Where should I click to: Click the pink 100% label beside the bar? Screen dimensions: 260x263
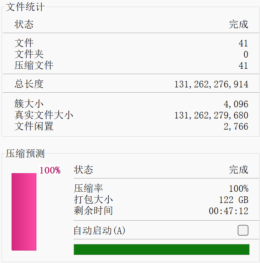(x=50, y=170)
